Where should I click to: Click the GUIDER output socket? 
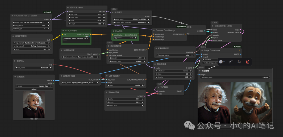(205, 31)
